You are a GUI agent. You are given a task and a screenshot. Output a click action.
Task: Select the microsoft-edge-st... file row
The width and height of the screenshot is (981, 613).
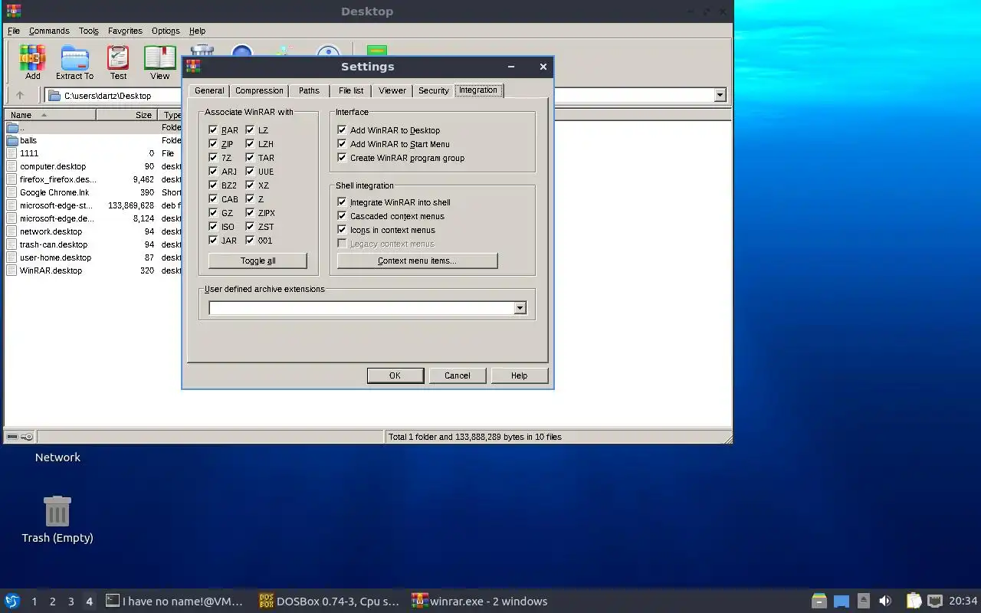(x=92, y=205)
